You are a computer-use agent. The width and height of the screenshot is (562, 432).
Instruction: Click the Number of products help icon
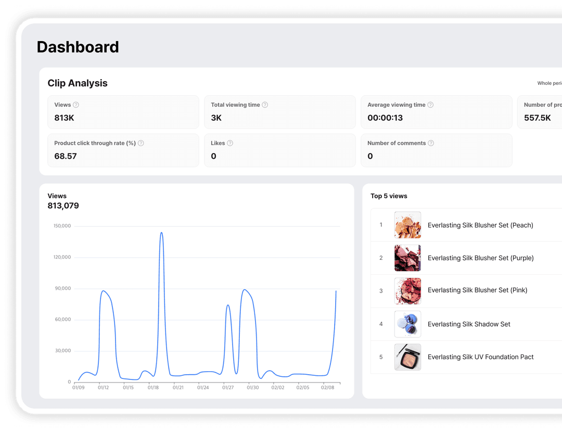coord(559,105)
